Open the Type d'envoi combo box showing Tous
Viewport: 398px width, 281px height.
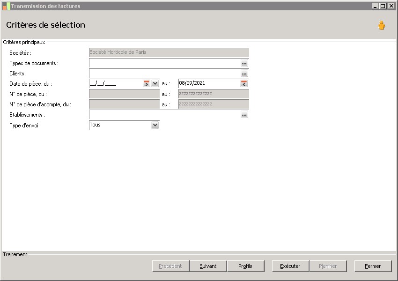[x=124, y=125]
